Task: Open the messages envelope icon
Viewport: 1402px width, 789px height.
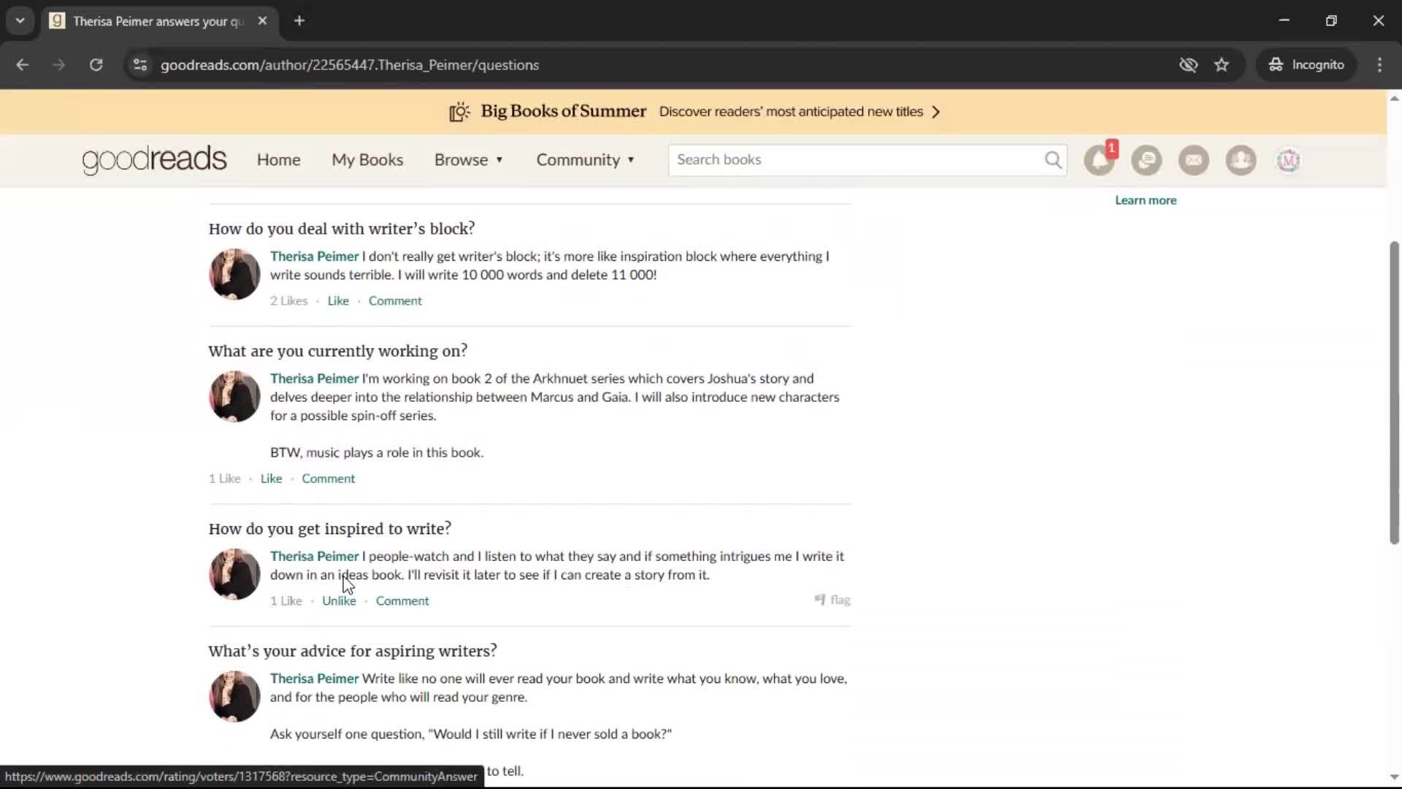Action: 1194,160
